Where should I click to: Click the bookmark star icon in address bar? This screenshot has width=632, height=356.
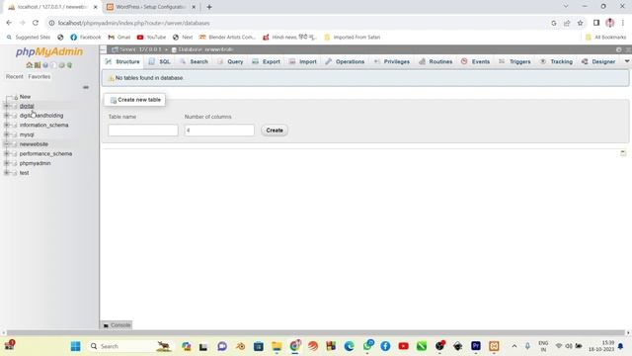580,23
